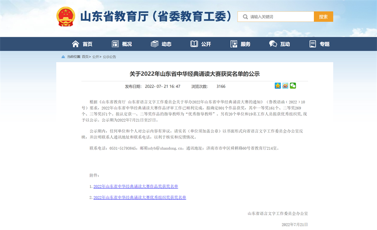Screen dimensions: 377x230
Task: Click the 专题 special topics icon
Action: (312, 44)
